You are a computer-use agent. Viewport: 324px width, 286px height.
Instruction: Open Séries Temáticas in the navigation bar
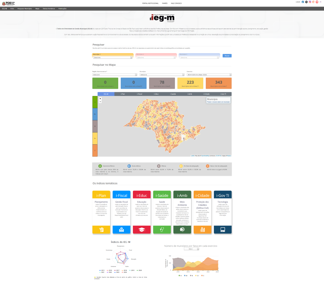49,8
